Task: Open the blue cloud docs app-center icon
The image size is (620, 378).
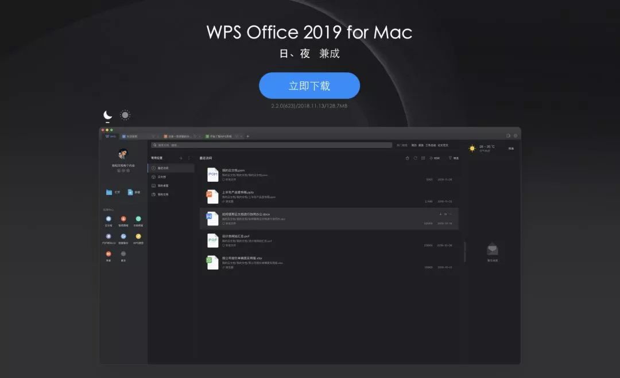Action: click(x=108, y=219)
